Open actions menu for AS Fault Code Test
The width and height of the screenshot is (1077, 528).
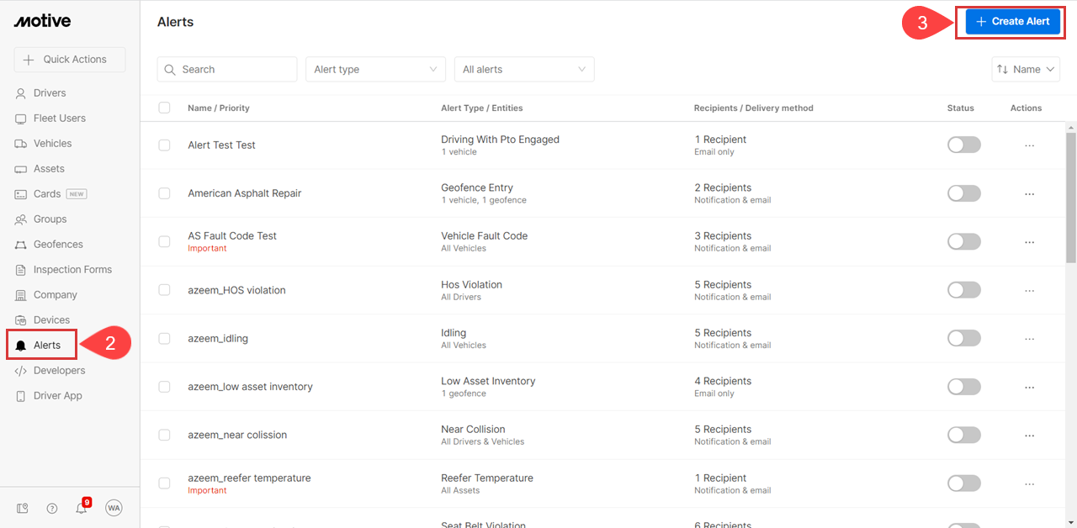[x=1029, y=242]
